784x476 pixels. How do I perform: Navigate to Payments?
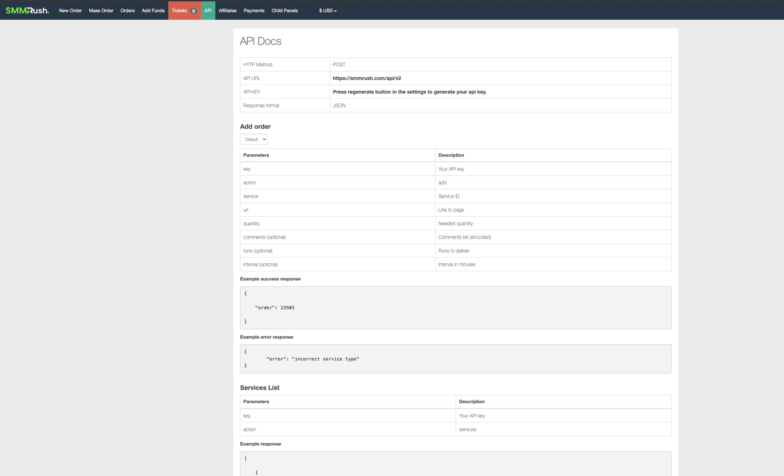click(x=254, y=11)
